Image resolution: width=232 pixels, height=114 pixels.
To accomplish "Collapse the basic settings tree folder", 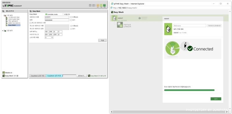I will 5,16.
